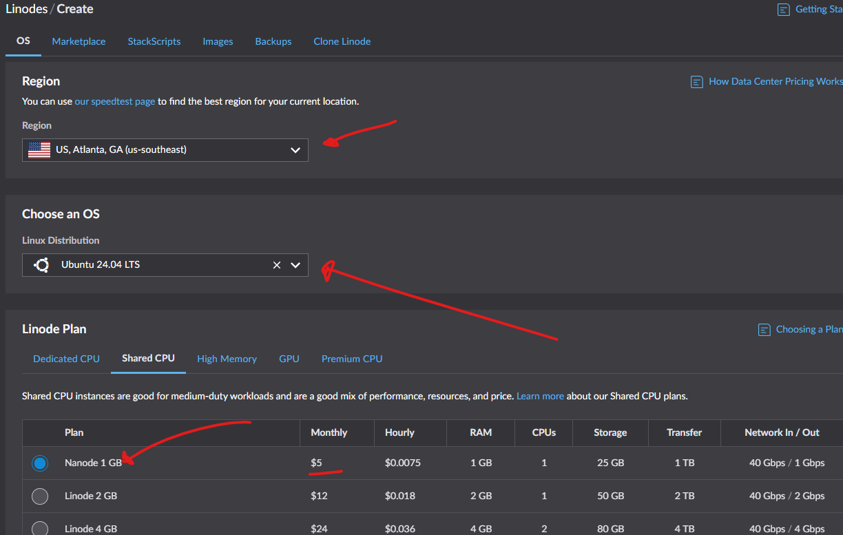843x535 pixels.
Task: Click the 2 TB transfer cell
Action: 685,496
